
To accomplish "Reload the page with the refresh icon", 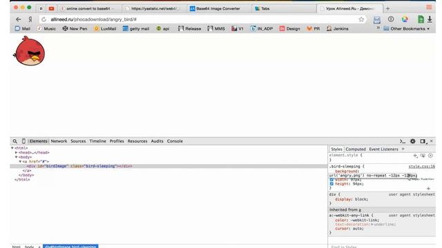I will pyautogui.click(x=44, y=19).
